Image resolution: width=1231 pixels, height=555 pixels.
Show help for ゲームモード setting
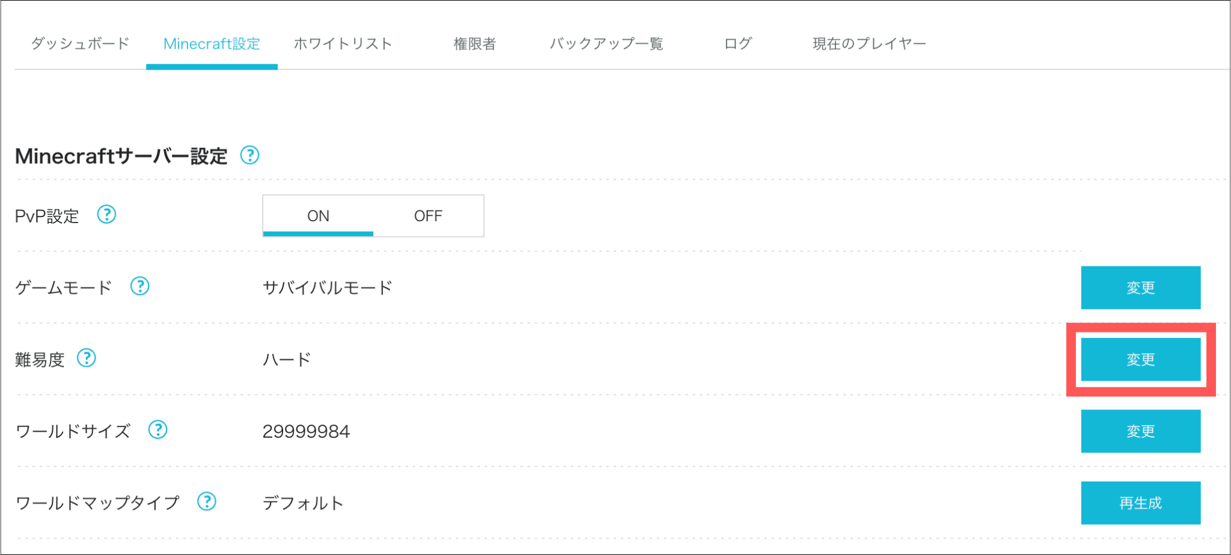coord(140,286)
